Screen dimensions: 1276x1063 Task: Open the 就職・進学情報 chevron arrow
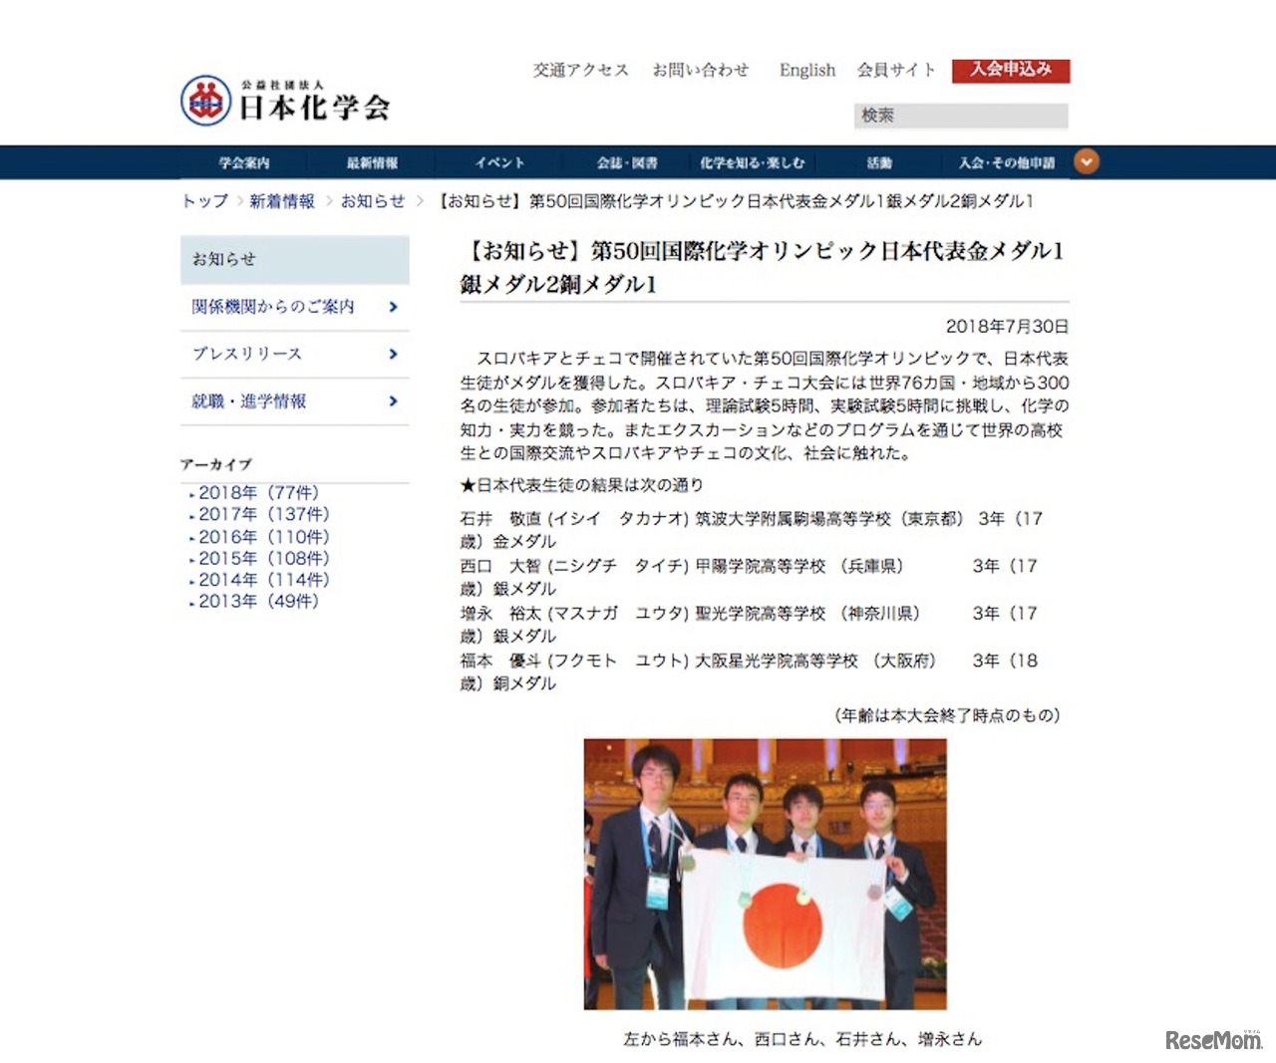pos(393,400)
